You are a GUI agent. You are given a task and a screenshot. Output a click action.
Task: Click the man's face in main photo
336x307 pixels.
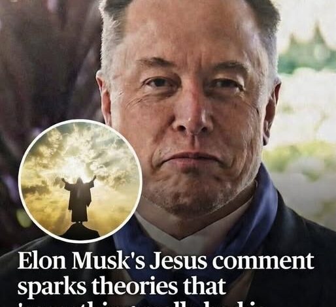tap(188, 122)
